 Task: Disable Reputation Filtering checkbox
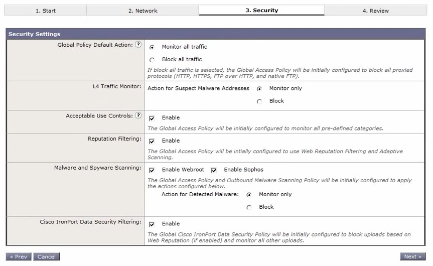[x=152, y=141]
